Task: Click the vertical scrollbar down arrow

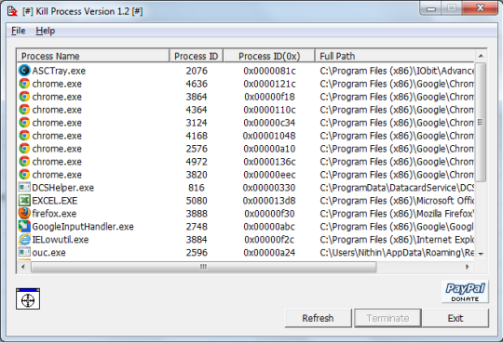Action: 481,254
